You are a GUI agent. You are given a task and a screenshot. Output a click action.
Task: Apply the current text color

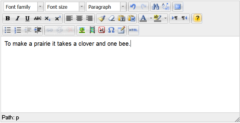[x=143, y=19]
